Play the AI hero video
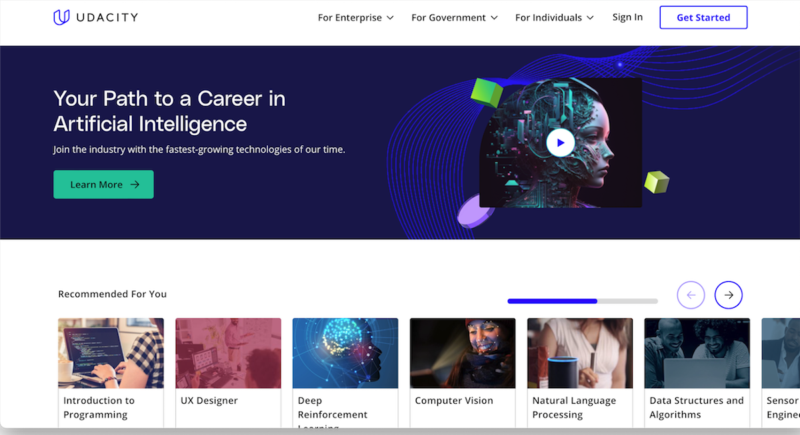 tap(560, 143)
